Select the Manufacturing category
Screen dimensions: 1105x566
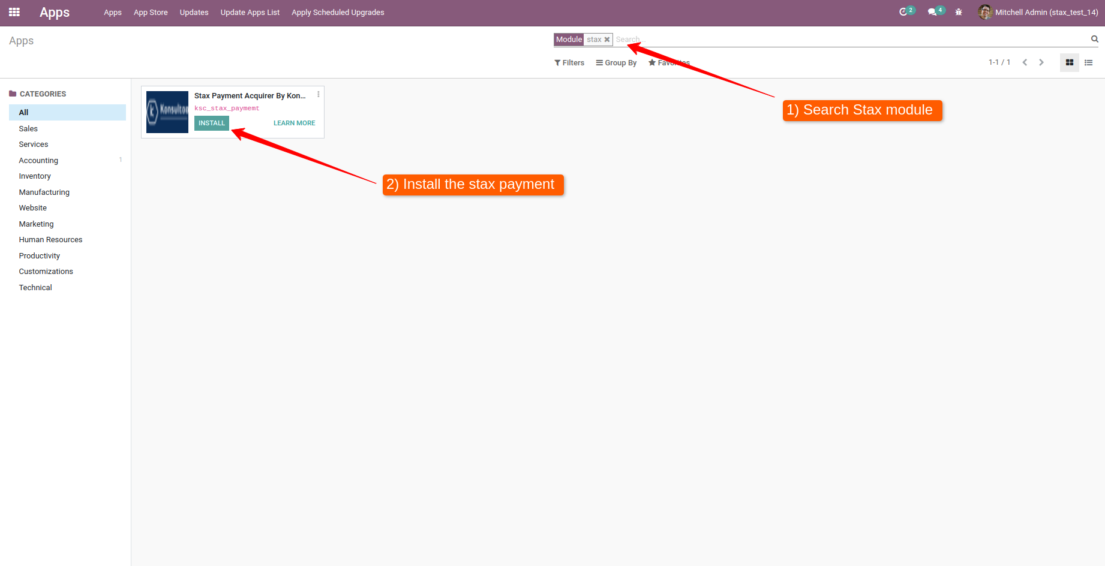coord(67,192)
